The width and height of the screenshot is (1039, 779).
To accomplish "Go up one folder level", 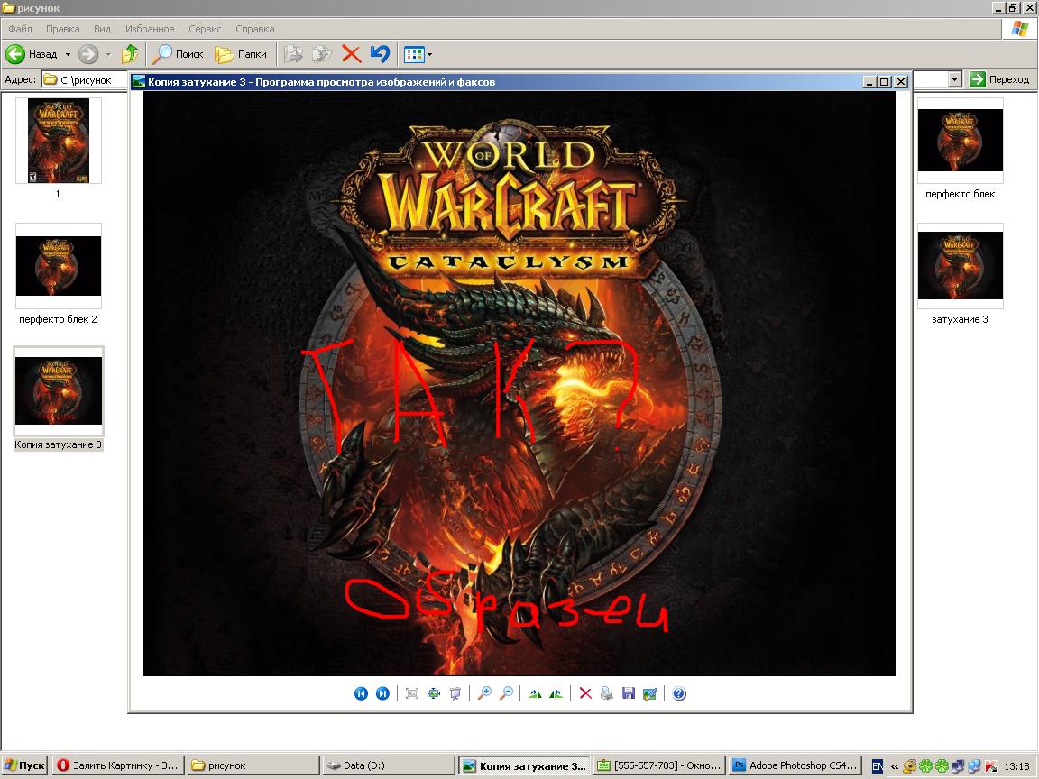I will click(130, 54).
